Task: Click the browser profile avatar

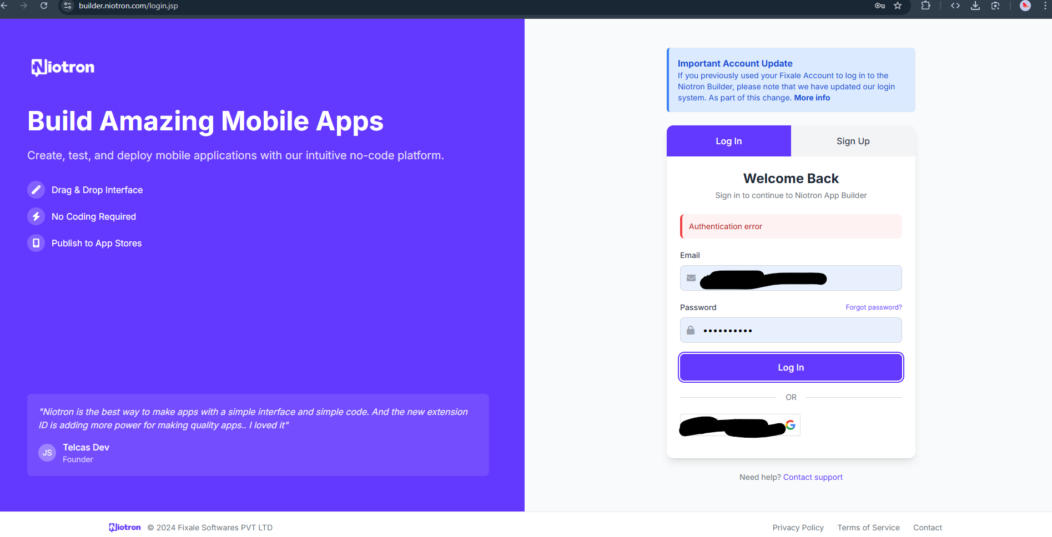Action: point(1025,6)
